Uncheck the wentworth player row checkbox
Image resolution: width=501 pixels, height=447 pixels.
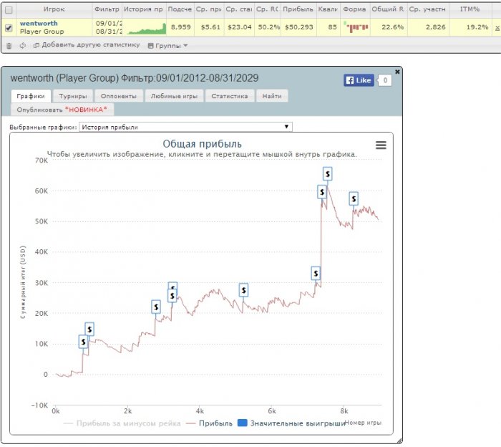point(9,28)
